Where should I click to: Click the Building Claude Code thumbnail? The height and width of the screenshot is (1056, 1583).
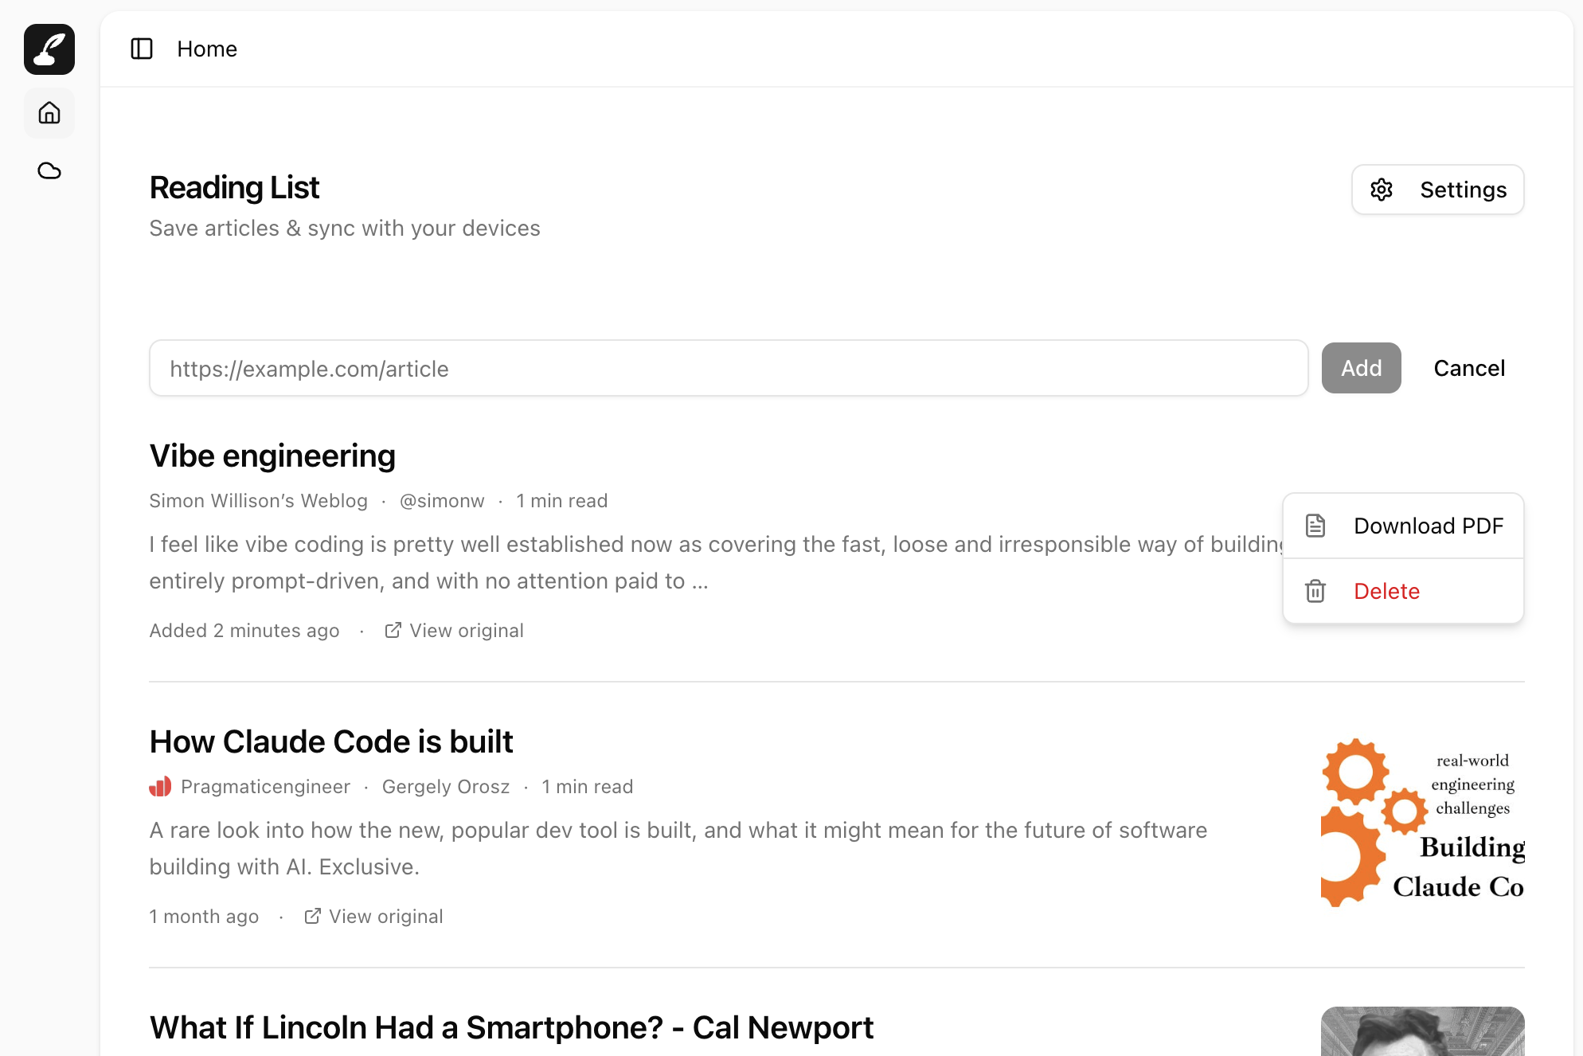(x=1422, y=823)
